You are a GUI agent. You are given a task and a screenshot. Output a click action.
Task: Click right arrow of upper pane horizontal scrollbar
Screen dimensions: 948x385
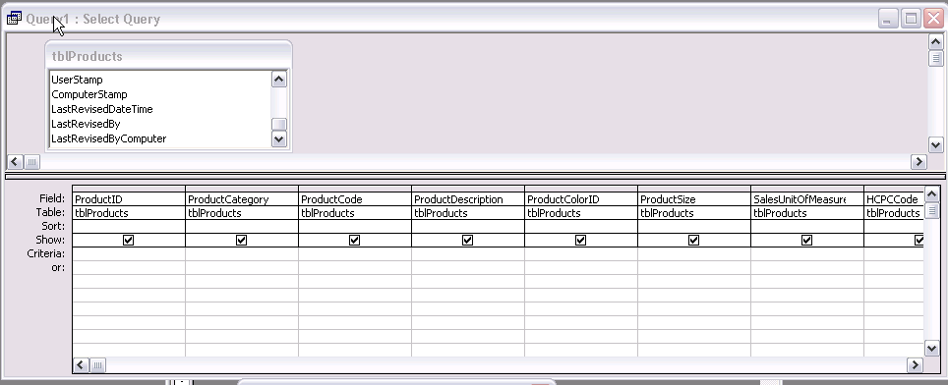(x=918, y=162)
